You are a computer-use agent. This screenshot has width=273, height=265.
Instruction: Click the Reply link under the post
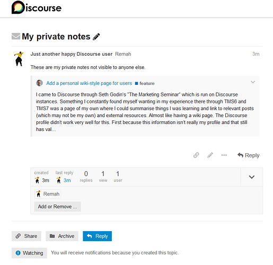coord(249,155)
